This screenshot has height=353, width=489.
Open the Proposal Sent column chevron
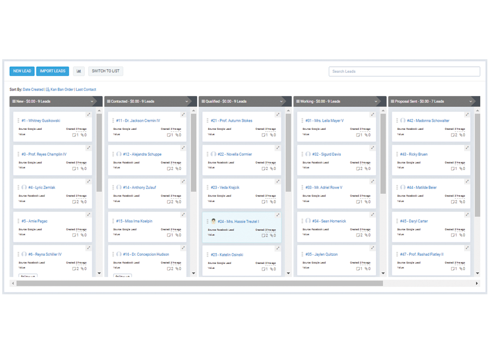click(x=471, y=102)
